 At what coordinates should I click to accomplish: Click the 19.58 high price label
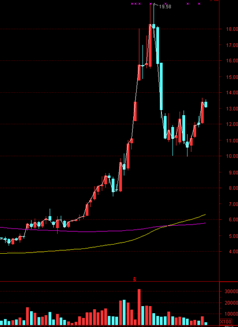coord(165,7)
